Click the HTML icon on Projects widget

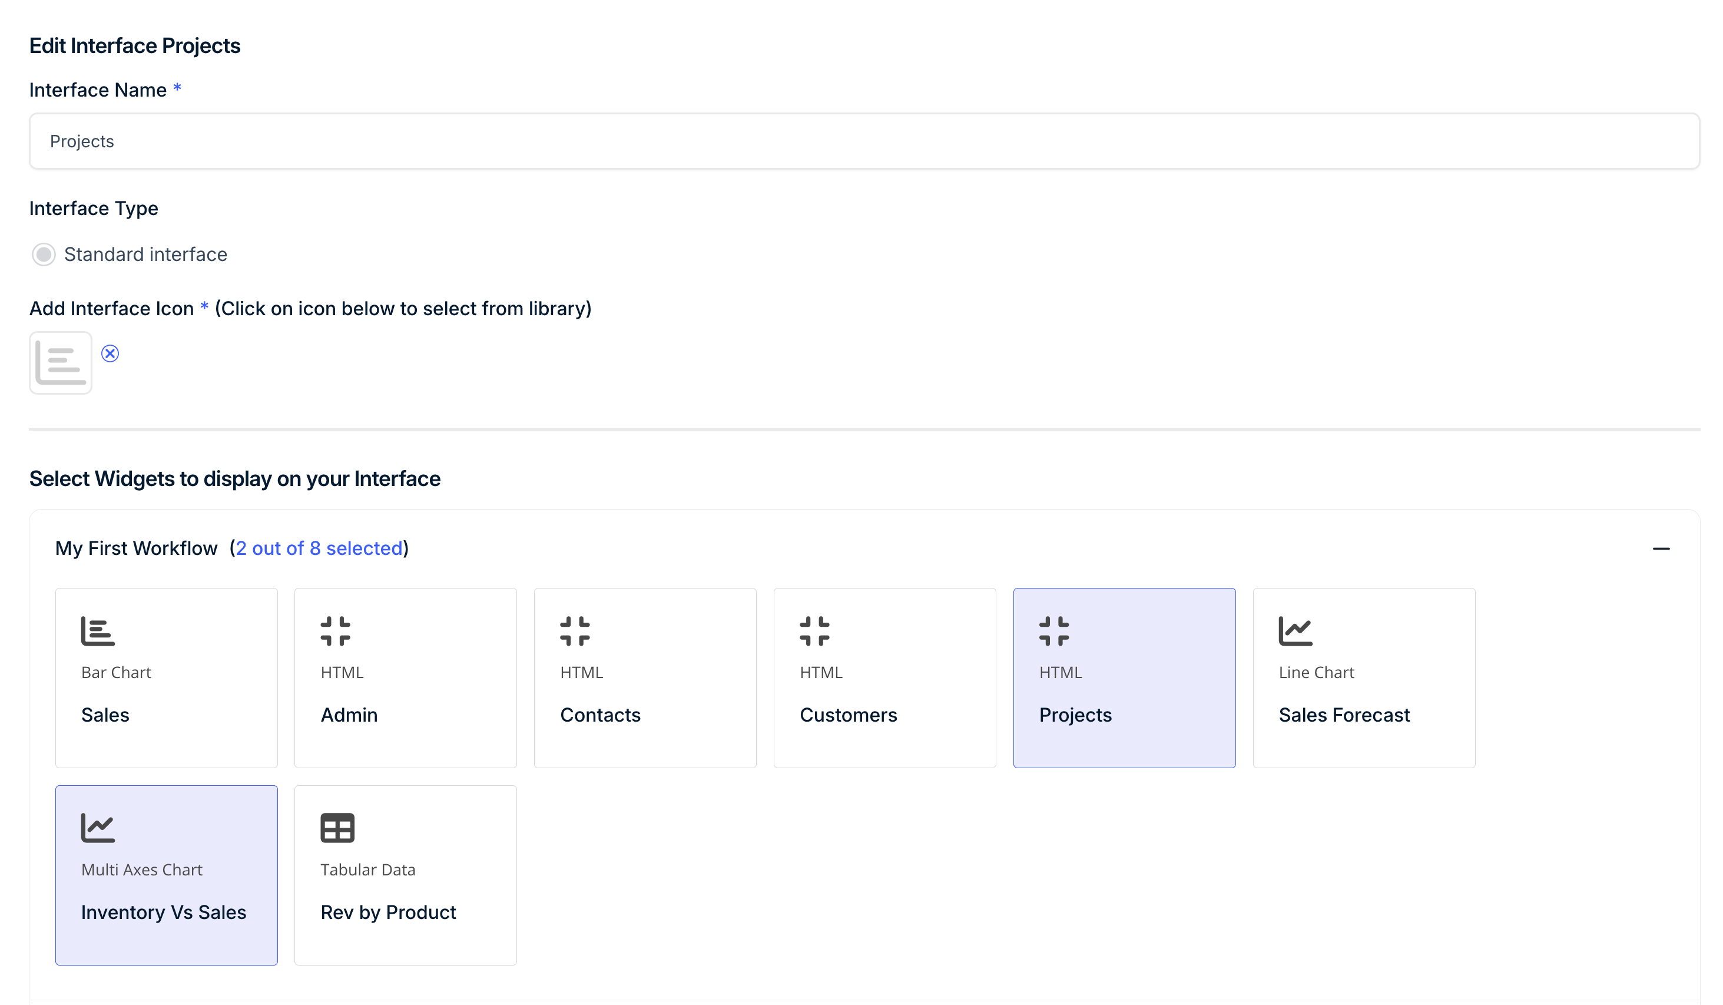click(1054, 631)
